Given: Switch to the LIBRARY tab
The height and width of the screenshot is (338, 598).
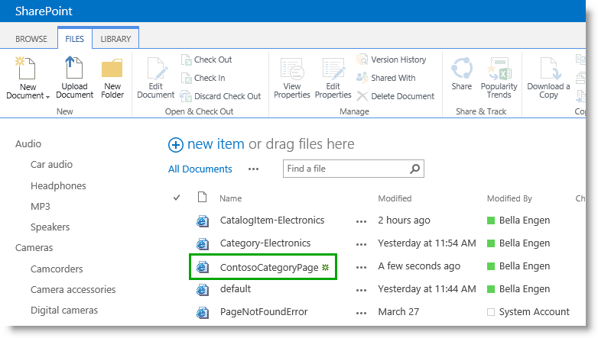Looking at the screenshot, I should click(x=115, y=39).
